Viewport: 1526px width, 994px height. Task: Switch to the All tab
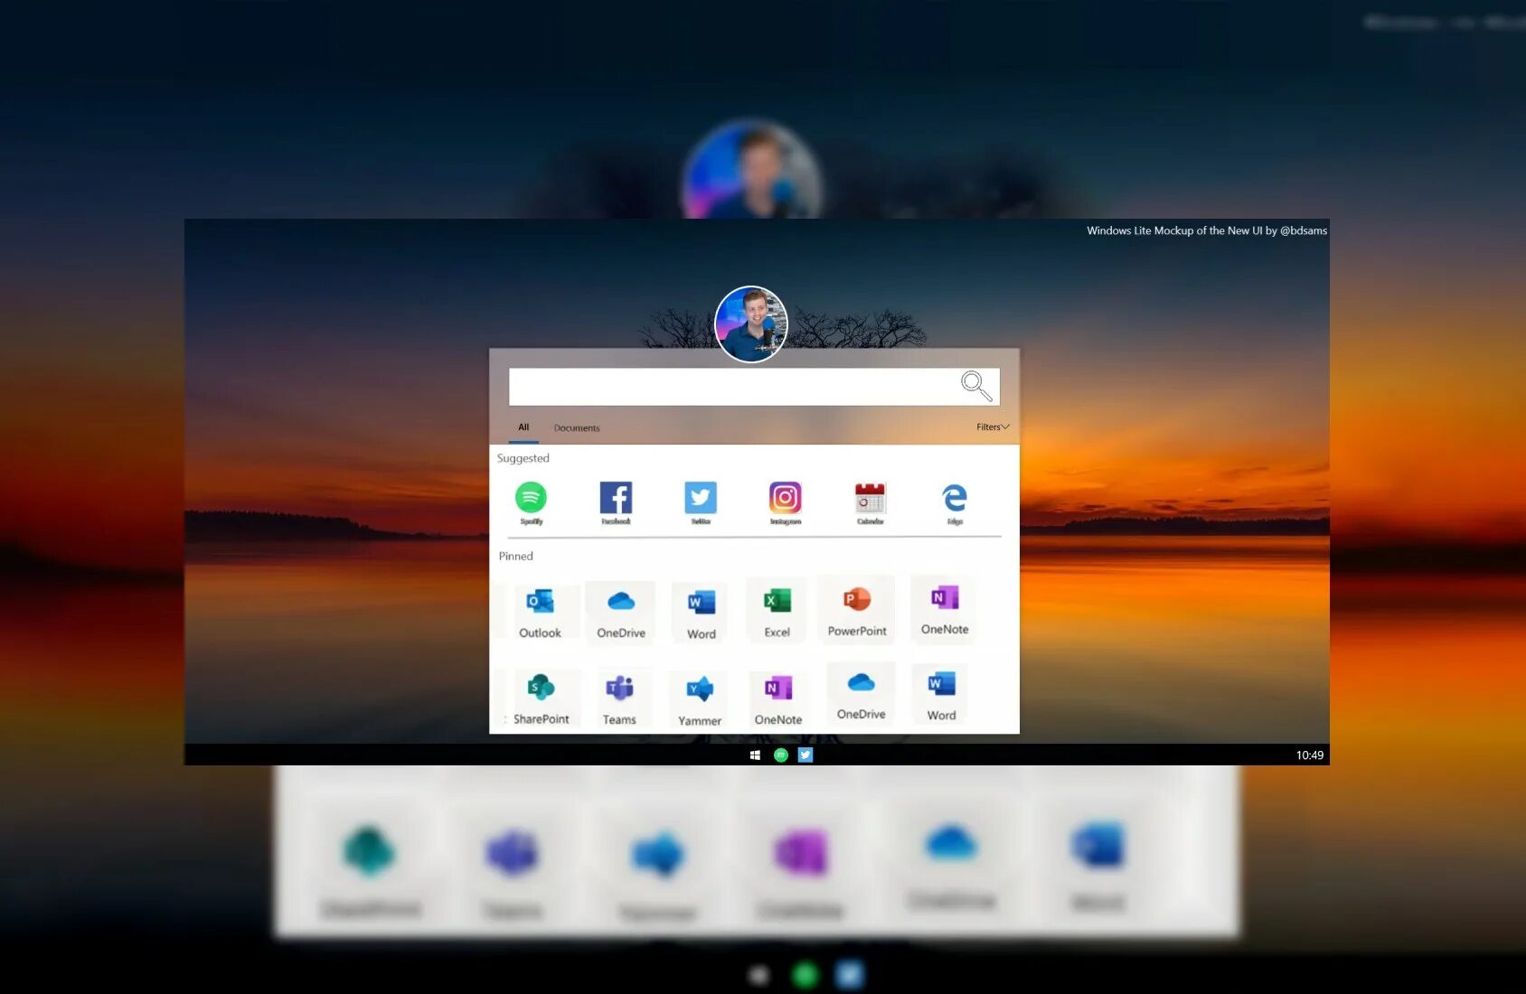point(523,427)
